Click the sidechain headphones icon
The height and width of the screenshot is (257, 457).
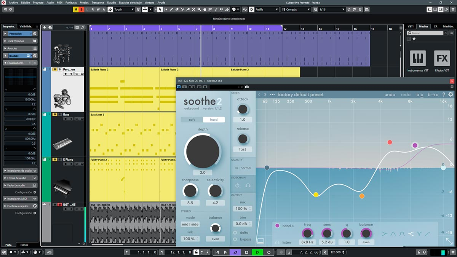tap(248, 185)
